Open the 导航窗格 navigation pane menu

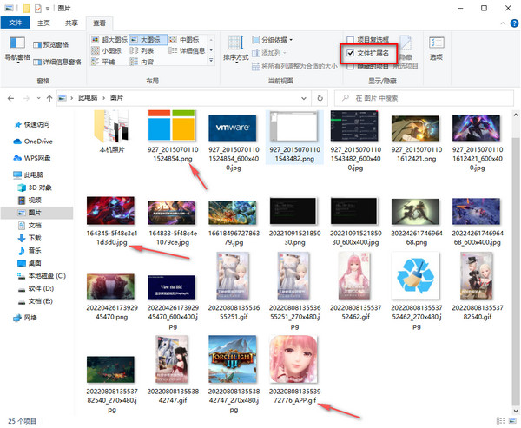pyautogui.click(x=16, y=49)
